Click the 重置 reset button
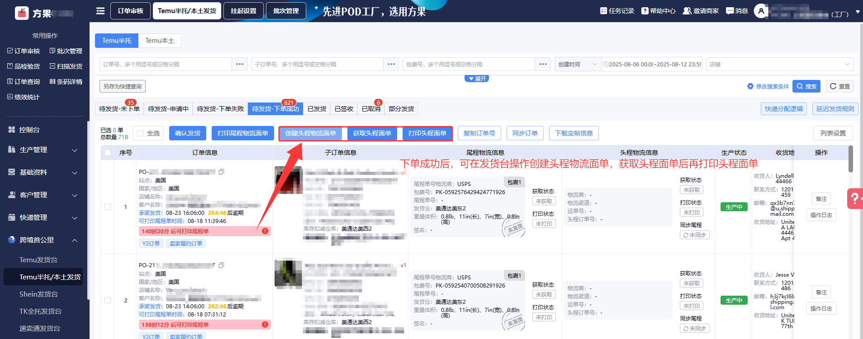This screenshot has height=339, width=863. coord(840,86)
